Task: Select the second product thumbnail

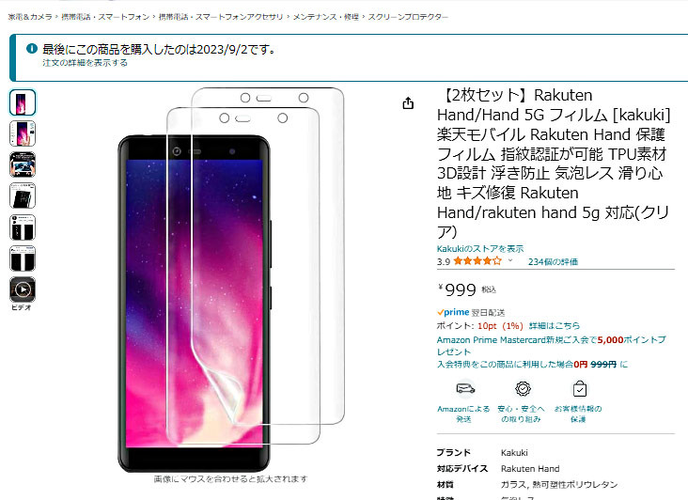Action: coord(23,133)
